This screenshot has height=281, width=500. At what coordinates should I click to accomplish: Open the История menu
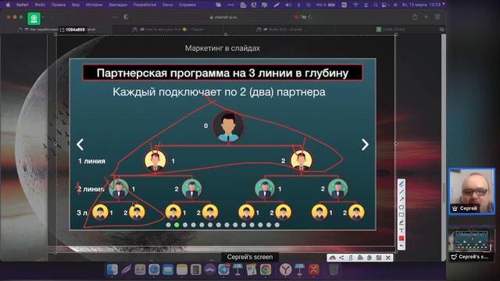tap(94, 5)
